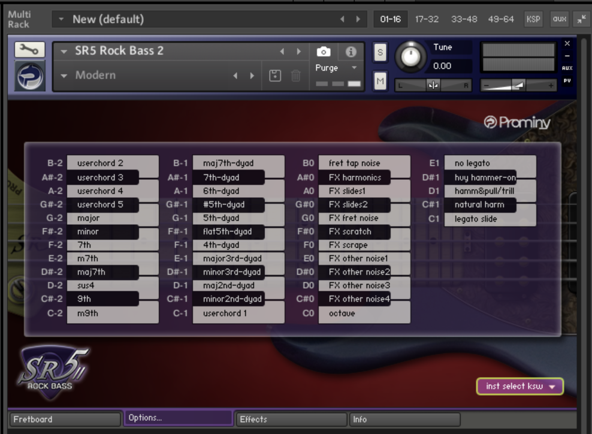
Task: Collapse instrument header with minus icon
Action: 567,56
